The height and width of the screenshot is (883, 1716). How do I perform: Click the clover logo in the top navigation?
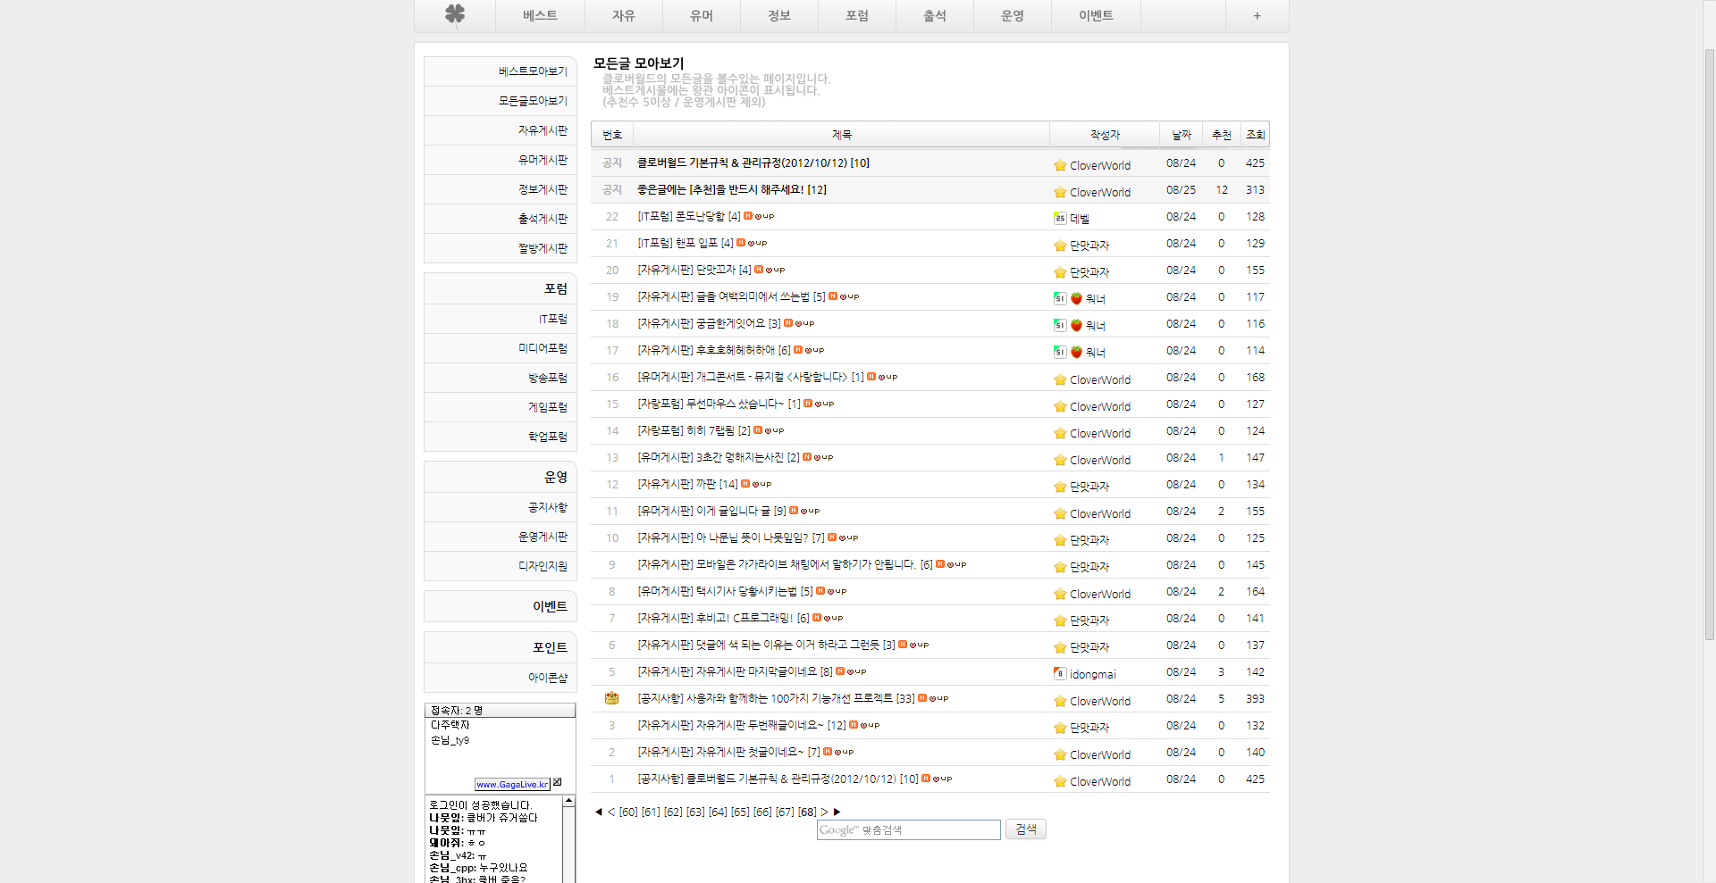coord(455,14)
